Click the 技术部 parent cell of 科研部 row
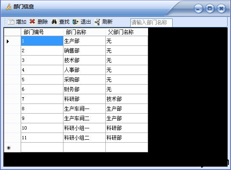The image size is (231, 170). pyautogui.click(x=126, y=99)
